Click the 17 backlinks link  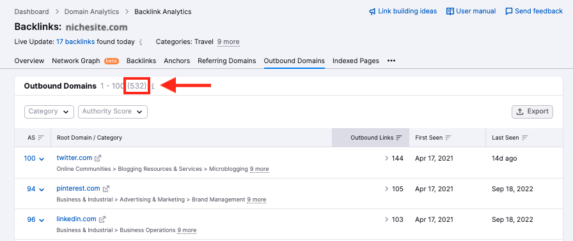75,42
